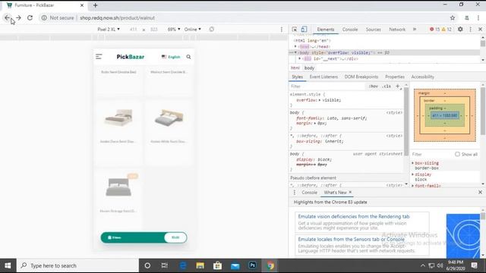The image size is (486, 273).
Task: Switch to the Elements tab
Action: [x=326, y=29]
